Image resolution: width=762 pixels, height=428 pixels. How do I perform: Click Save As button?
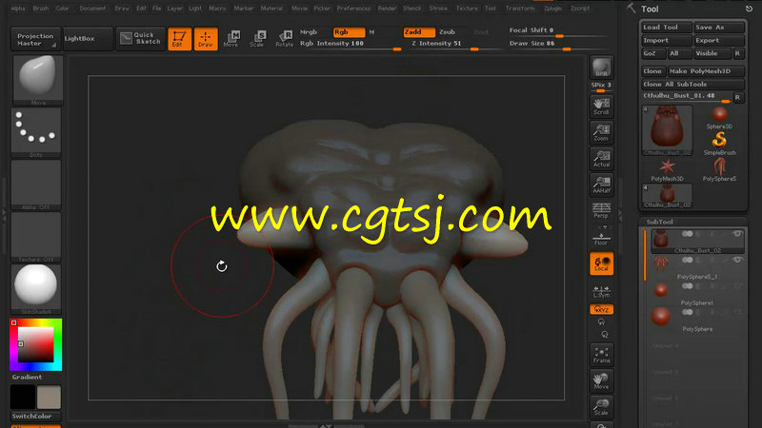(x=719, y=28)
